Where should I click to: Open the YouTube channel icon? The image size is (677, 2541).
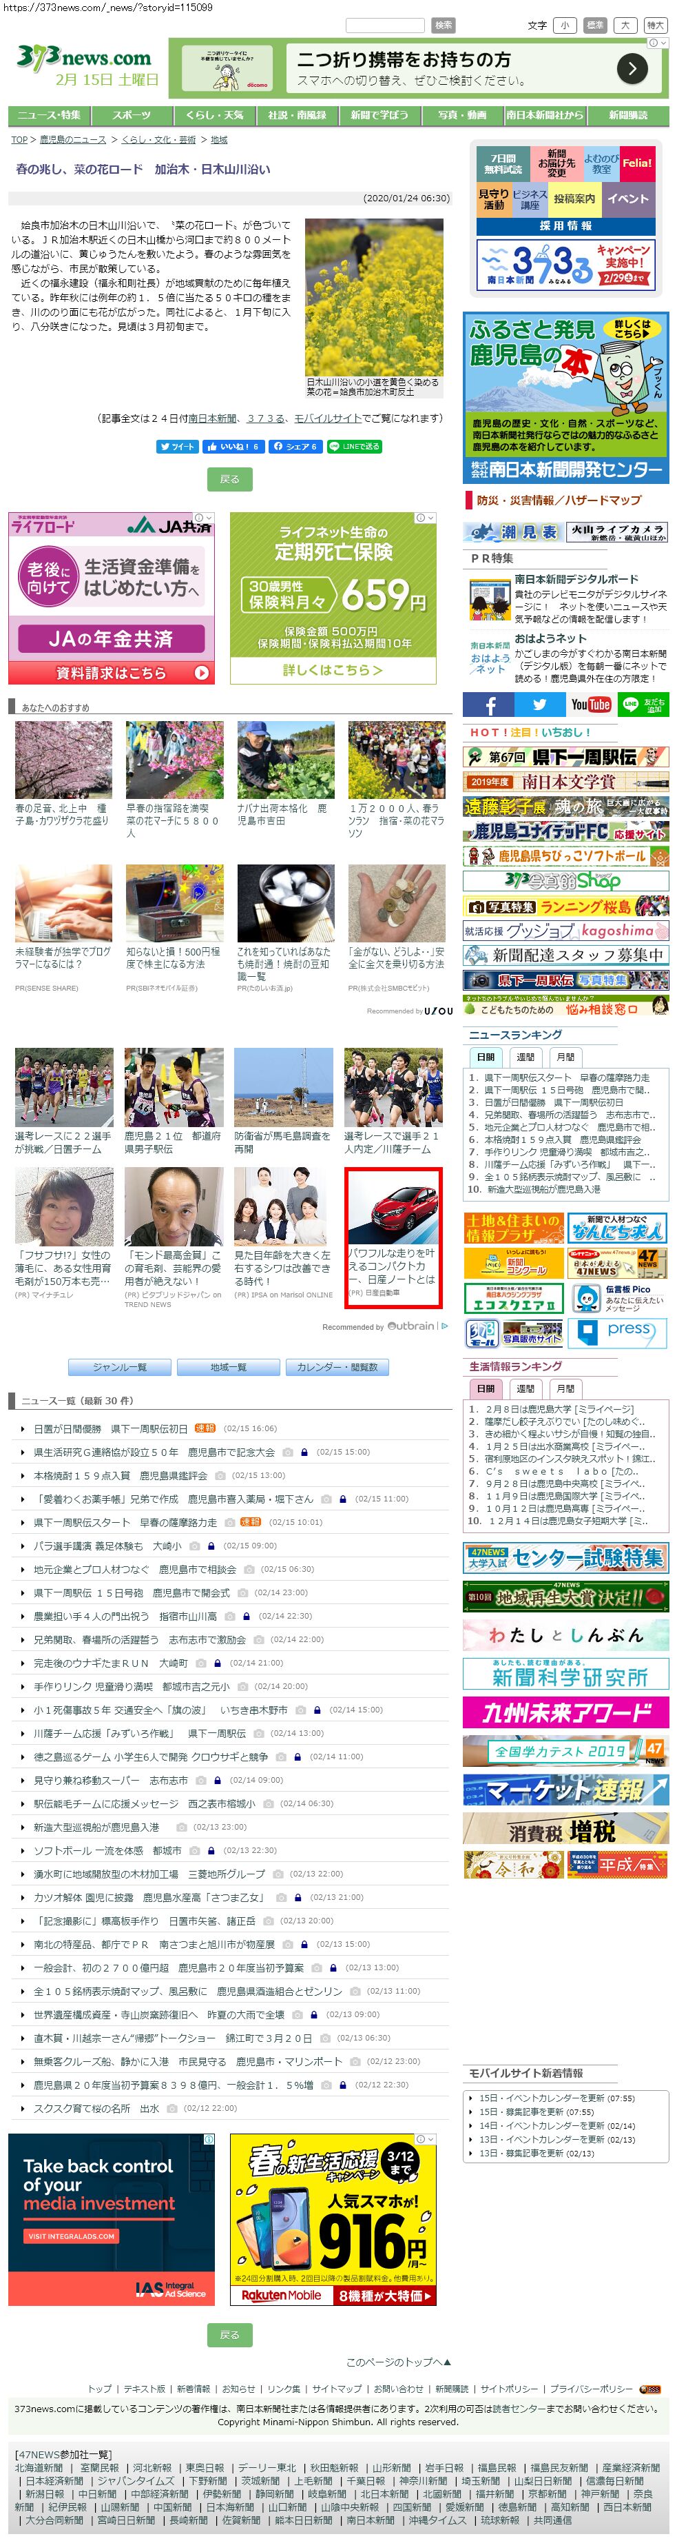(590, 705)
